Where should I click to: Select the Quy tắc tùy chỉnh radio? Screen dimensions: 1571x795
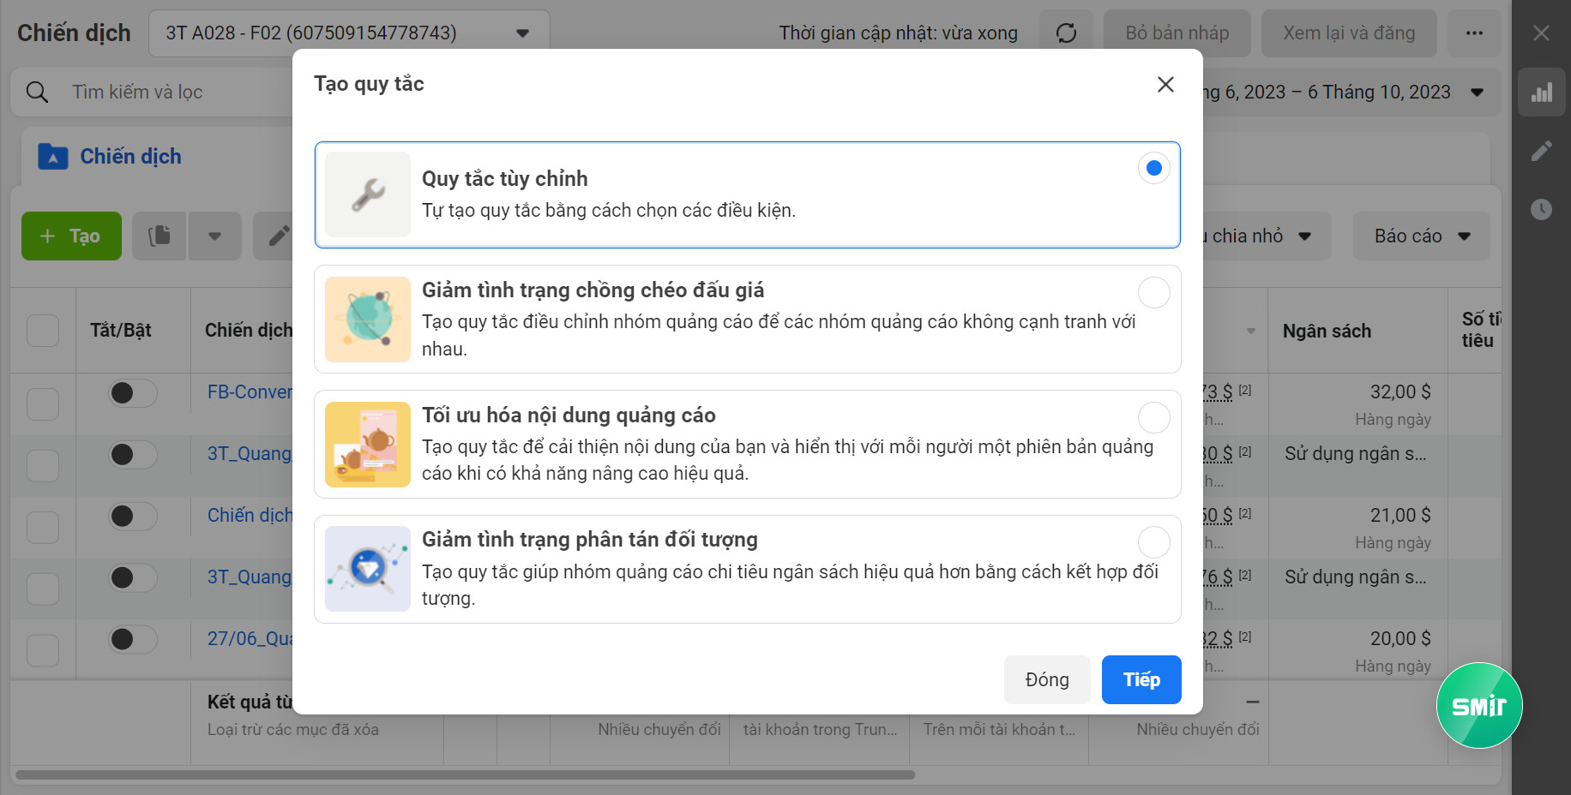point(1154,168)
